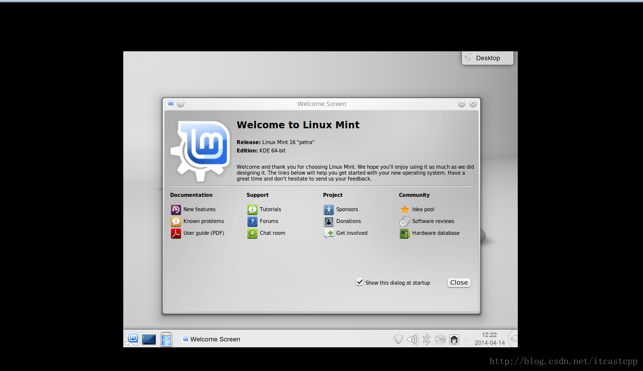Image resolution: width=643 pixels, height=371 pixels.
Task: Open the User guide (PDF) link
Action: point(204,233)
